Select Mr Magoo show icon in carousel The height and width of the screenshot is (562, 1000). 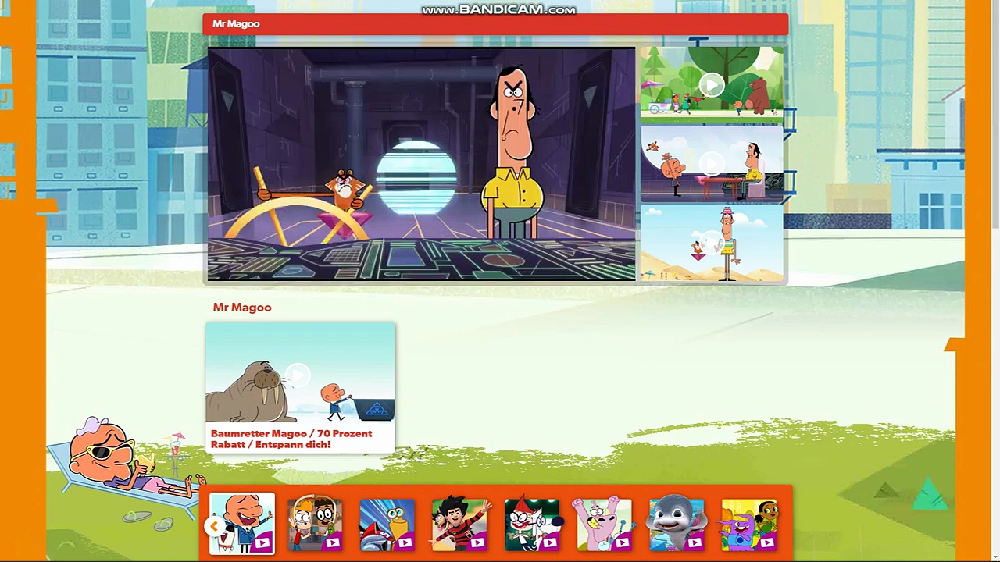click(242, 524)
